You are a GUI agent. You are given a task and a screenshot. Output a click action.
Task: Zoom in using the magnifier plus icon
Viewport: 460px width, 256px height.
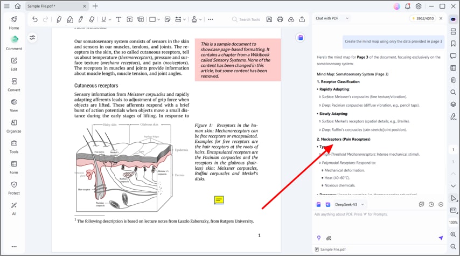[x=453, y=234]
